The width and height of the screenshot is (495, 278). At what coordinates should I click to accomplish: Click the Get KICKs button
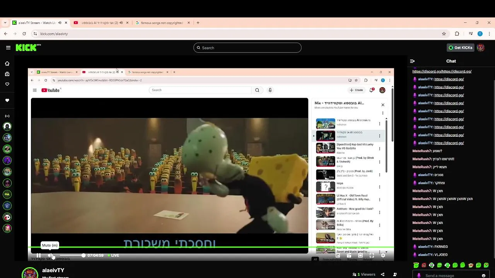coord(461,47)
